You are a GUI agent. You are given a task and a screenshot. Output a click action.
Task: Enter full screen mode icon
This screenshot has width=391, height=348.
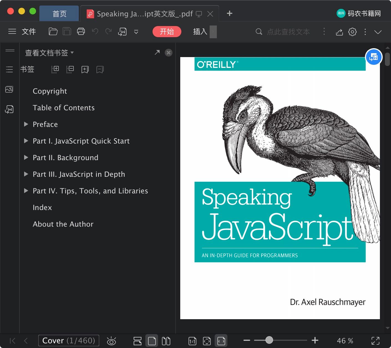tap(375, 341)
